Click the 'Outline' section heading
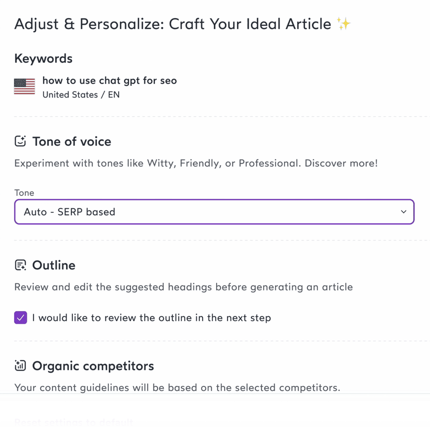430x430 pixels. [x=54, y=265]
